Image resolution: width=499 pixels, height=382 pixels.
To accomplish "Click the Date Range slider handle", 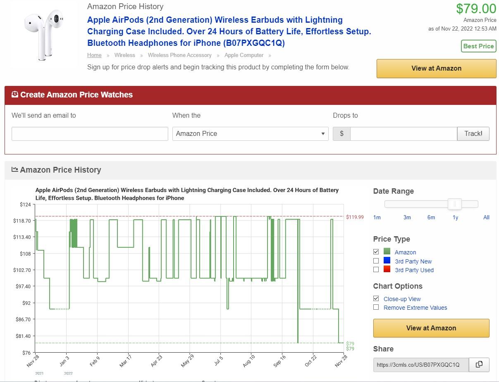I will click(455, 204).
